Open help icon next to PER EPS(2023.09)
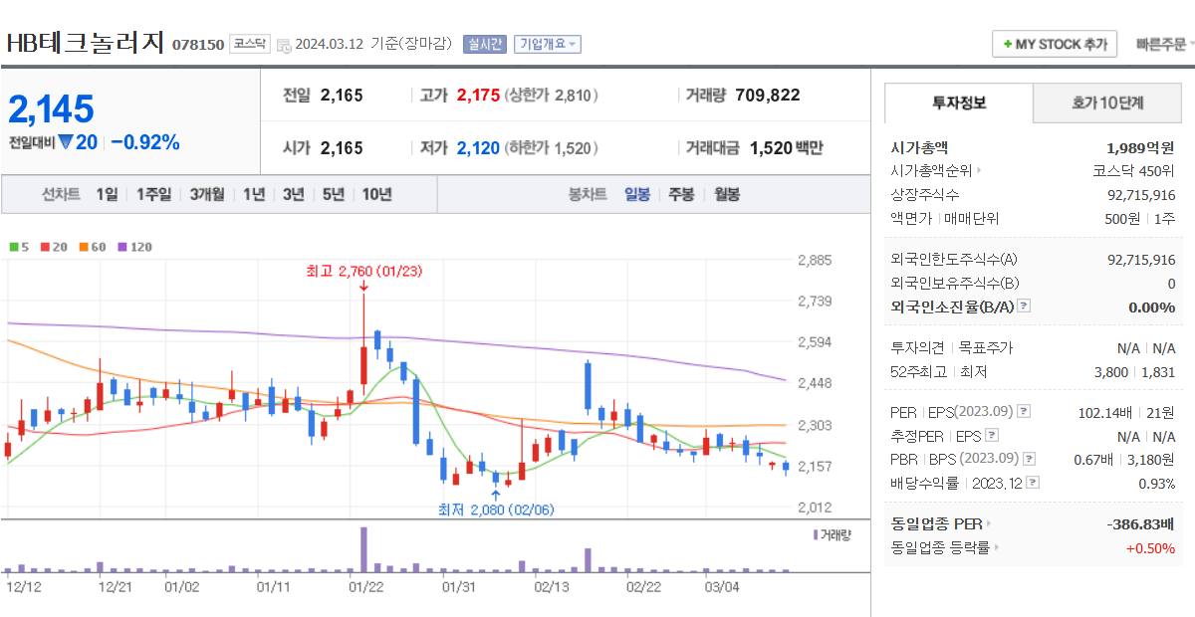The image size is (1195, 617). pos(1024,411)
